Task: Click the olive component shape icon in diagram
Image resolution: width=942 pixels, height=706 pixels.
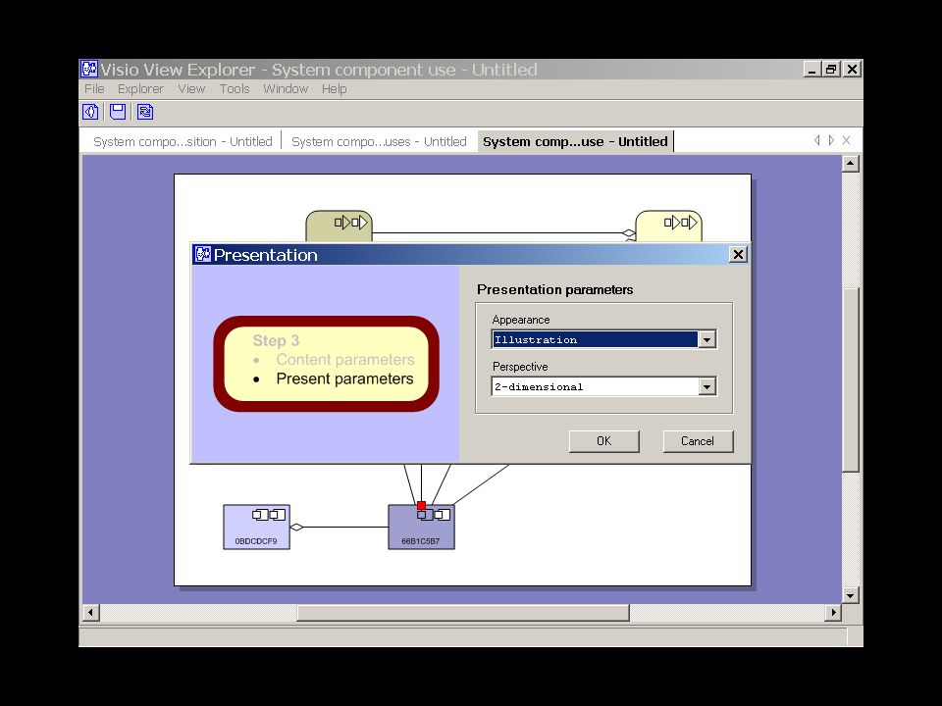Action: click(339, 226)
